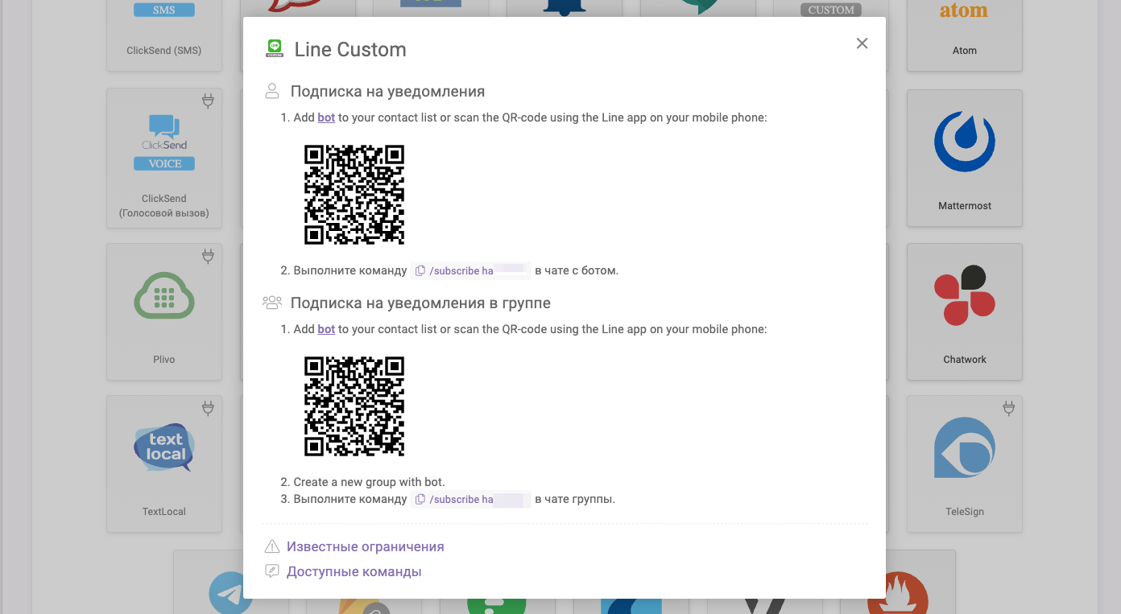The height and width of the screenshot is (614, 1121).
Task: Expand Доступные команды section
Action: 354,572
